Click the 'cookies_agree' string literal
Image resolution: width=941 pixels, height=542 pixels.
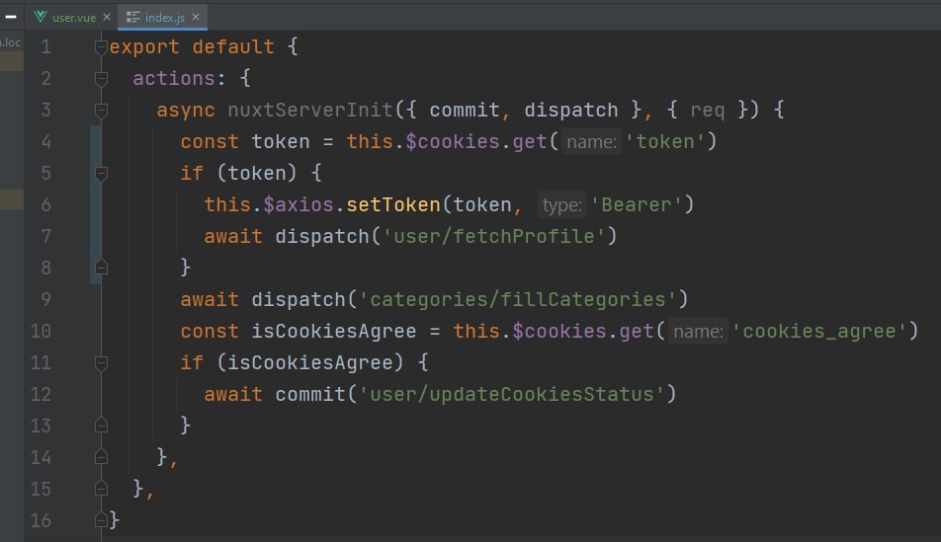tap(819, 332)
